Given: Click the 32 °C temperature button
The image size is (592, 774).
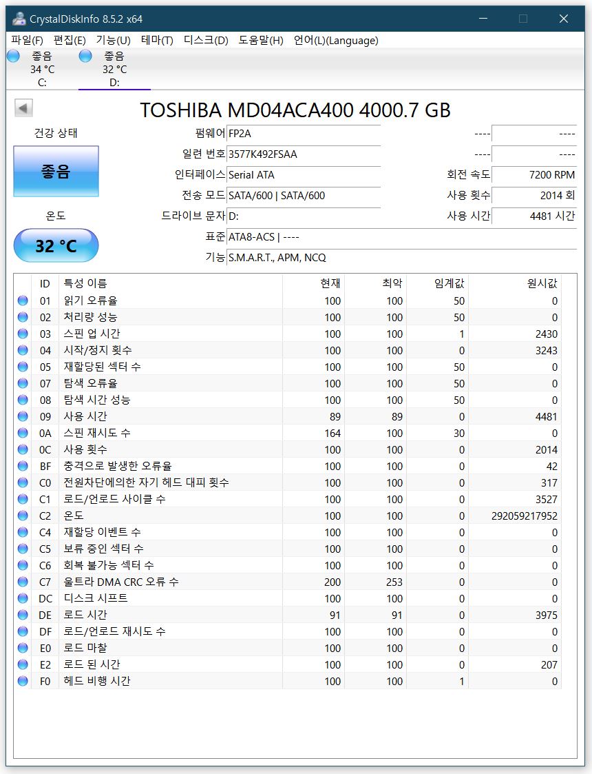Looking at the screenshot, I should (56, 245).
